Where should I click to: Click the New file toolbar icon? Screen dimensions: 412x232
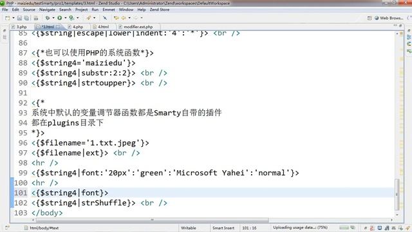click(x=7, y=18)
